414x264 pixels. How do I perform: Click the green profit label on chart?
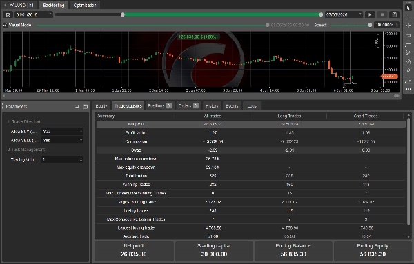click(x=198, y=37)
